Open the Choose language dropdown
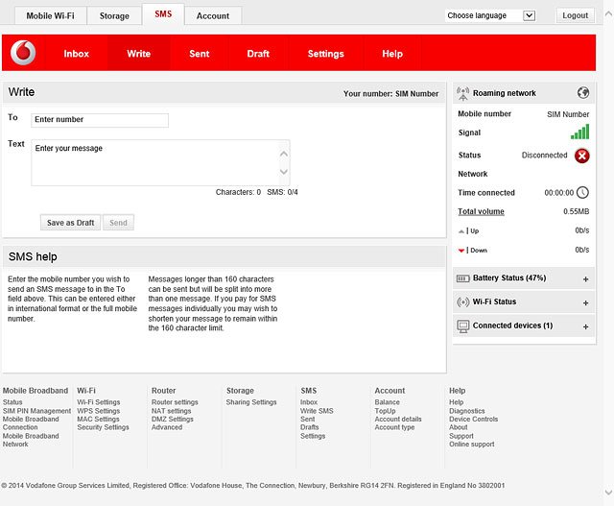 point(490,15)
